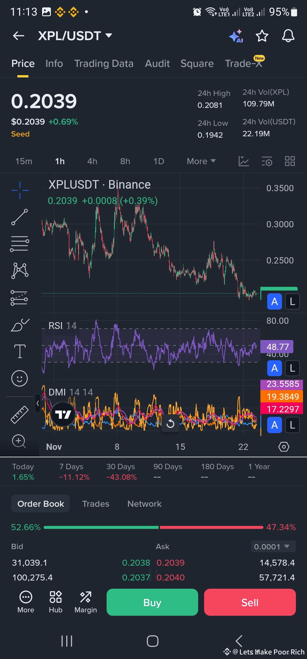Go back with the top-left arrow
Screen dimensions: 307x659
pos(19,36)
